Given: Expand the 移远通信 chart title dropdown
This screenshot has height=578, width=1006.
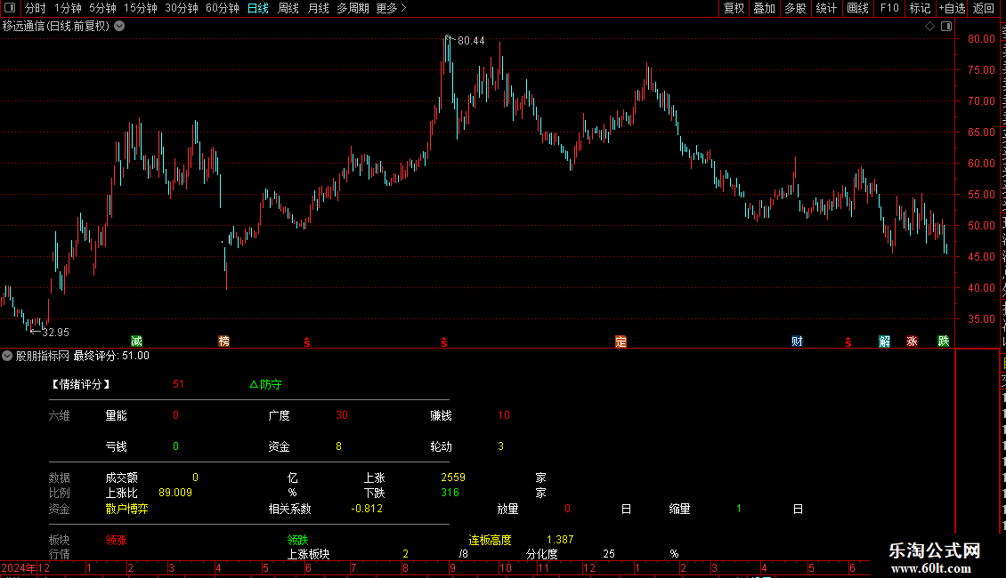Looking at the screenshot, I should click(119, 27).
